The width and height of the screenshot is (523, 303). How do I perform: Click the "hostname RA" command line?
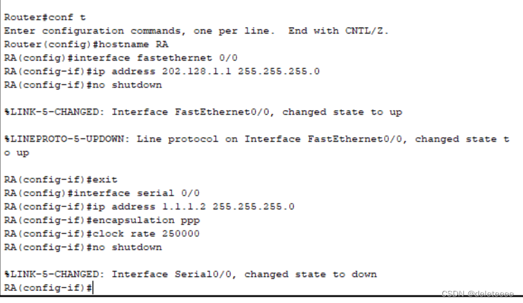click(x=86, y=44)
